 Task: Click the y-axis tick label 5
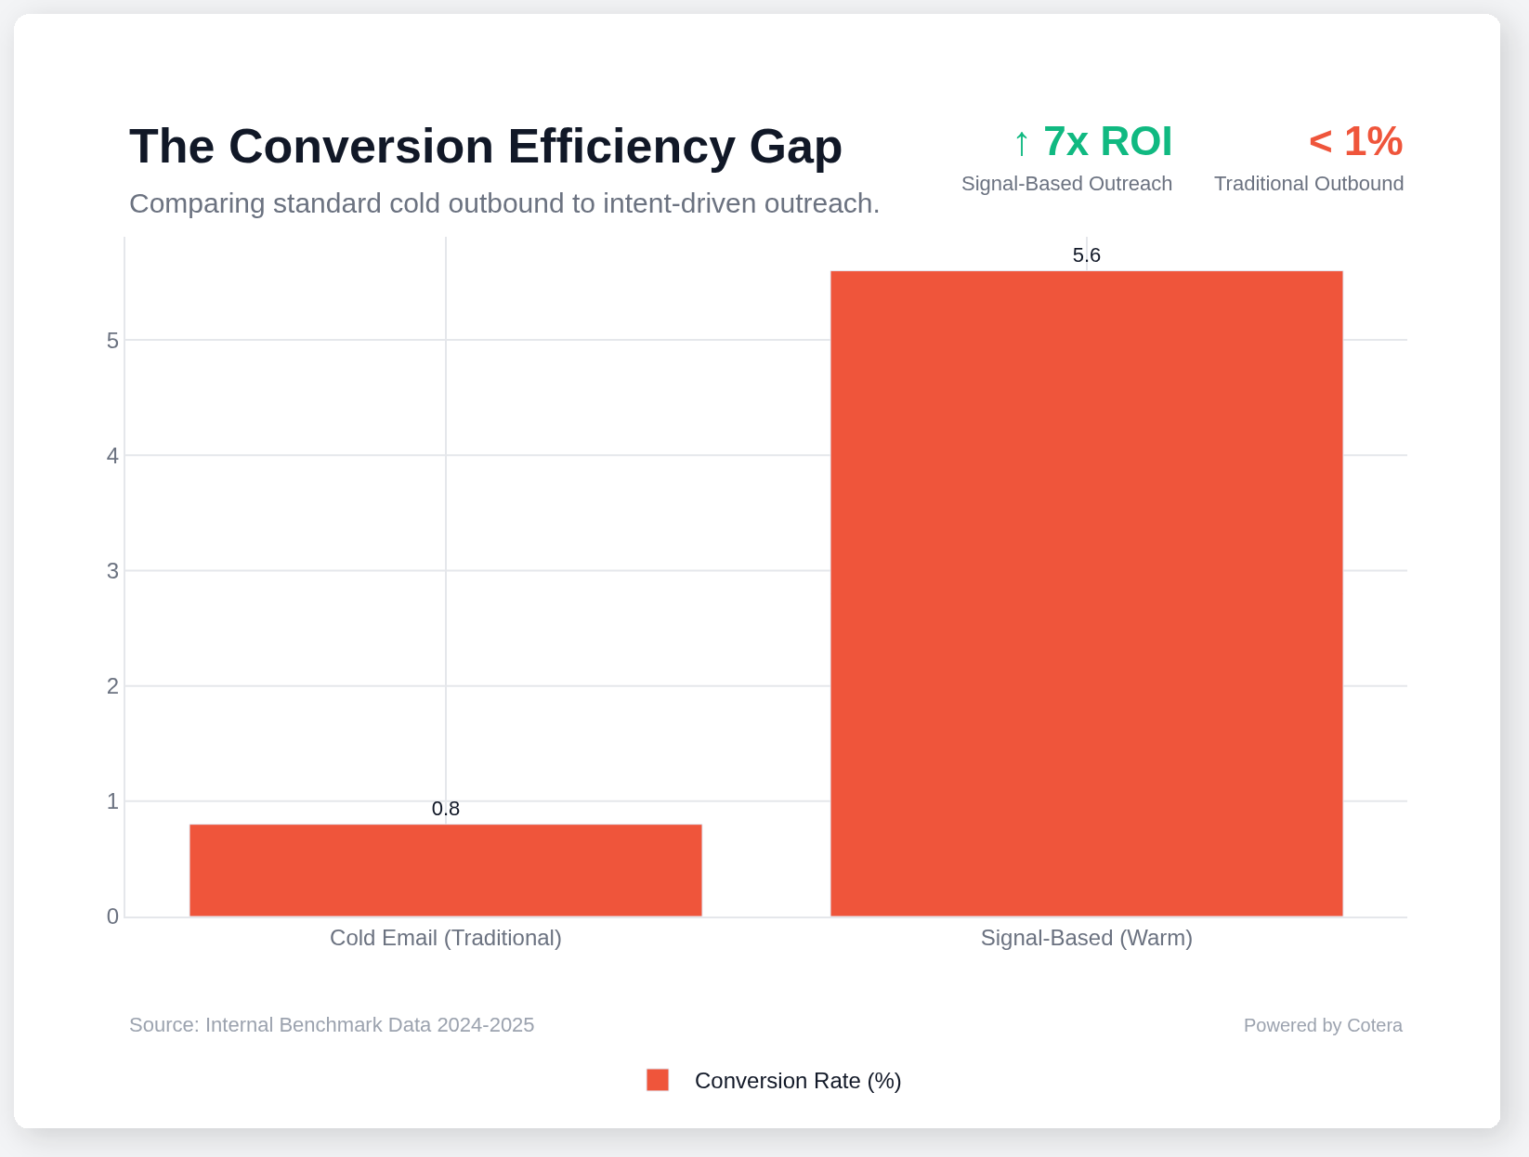pyautogui.click(x=112, y=341)
